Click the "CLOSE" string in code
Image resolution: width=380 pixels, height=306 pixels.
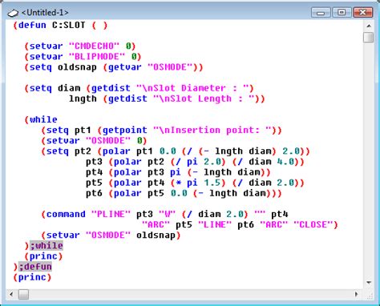pos(313,225)
